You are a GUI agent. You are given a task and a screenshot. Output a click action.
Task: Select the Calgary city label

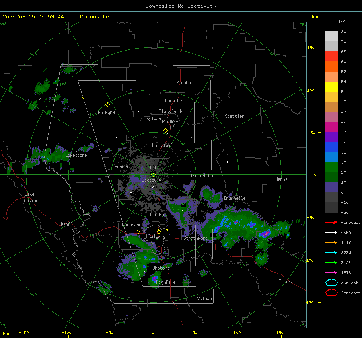(x=157, y=236)
